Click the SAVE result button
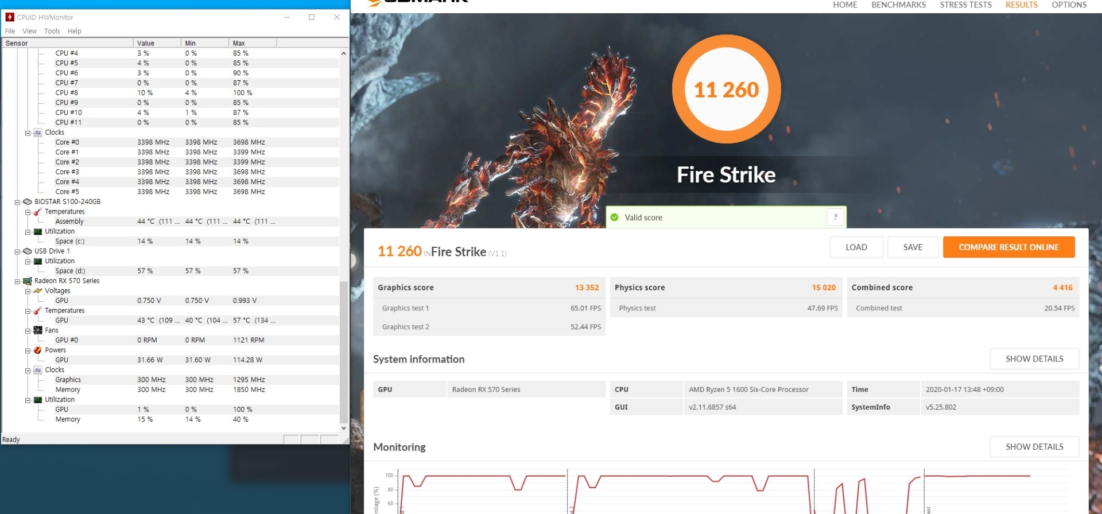 [913, 247]
